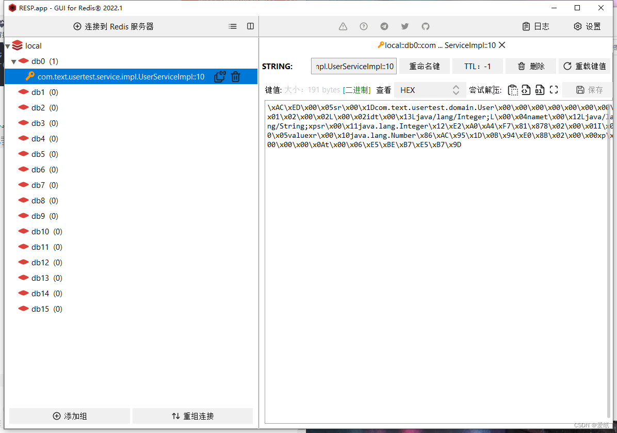617x433 pixels.
Task: Paste value from clipboard icon
Action: [x=513, y=90]
